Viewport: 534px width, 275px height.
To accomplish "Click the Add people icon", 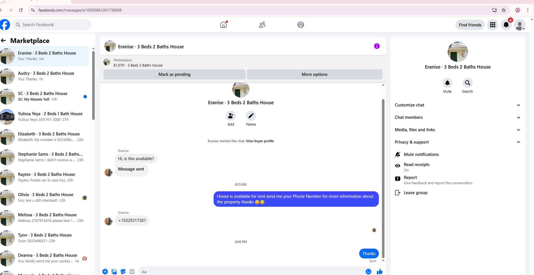I will coord(231,116).
